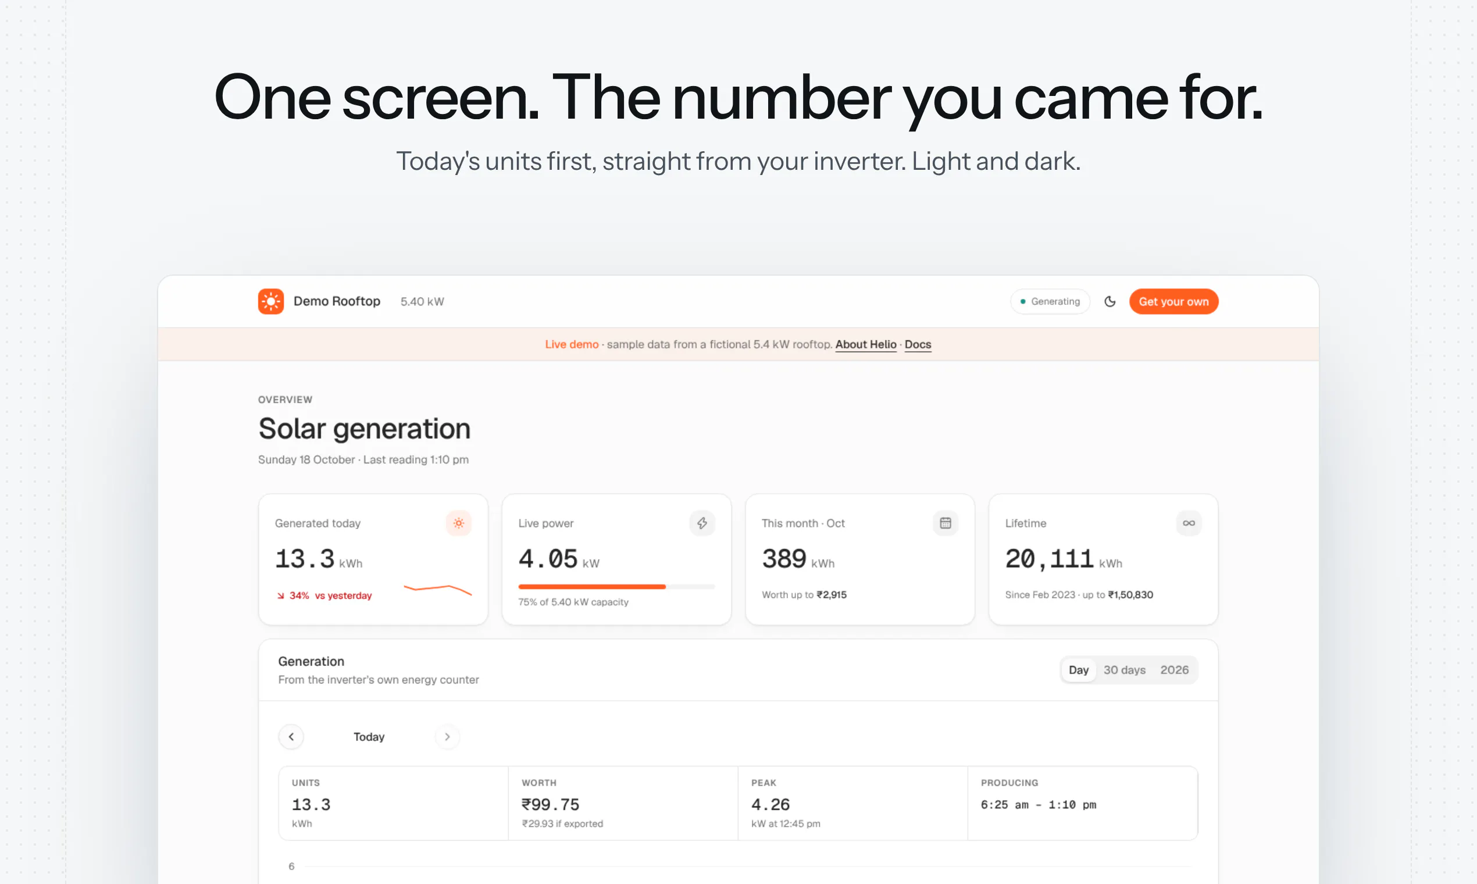Click the infinity icon on Lifetime card
The height and width of the screenshot is (884, 1477).
click(1189, 523)
